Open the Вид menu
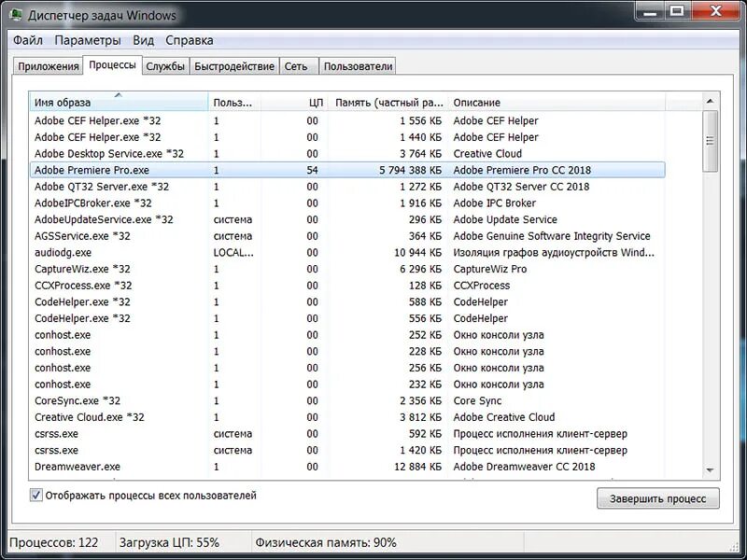 tap(143, 40)
